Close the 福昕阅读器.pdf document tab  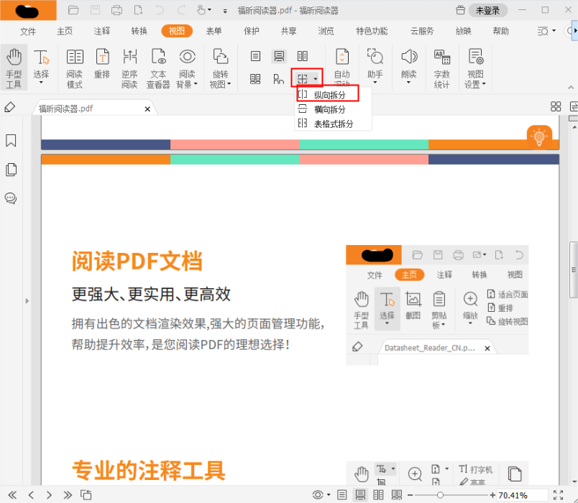click(147, 108)
